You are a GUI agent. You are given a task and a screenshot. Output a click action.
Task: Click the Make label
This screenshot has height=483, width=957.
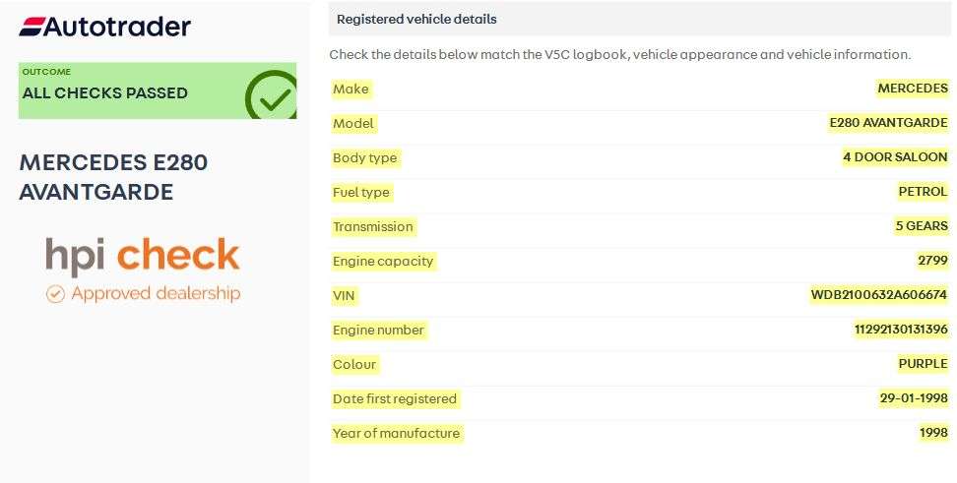pos(351,89)
